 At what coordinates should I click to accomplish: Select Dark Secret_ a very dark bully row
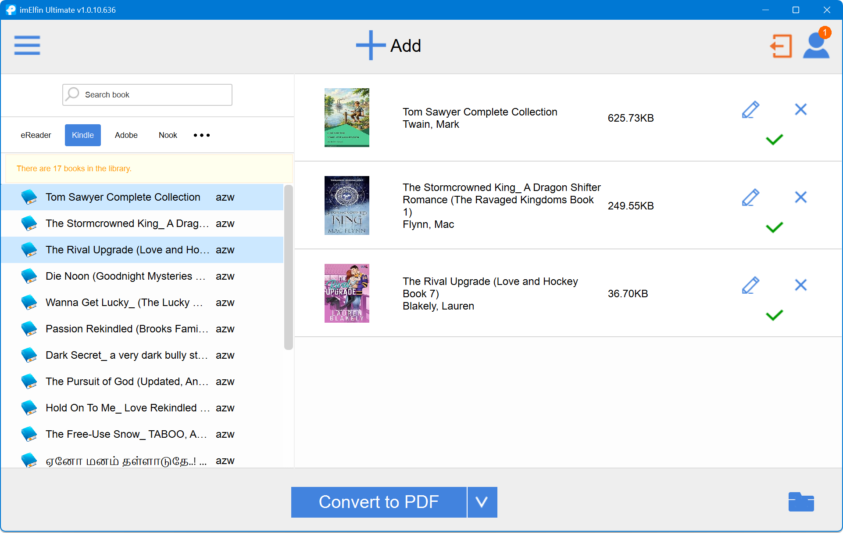142,355
